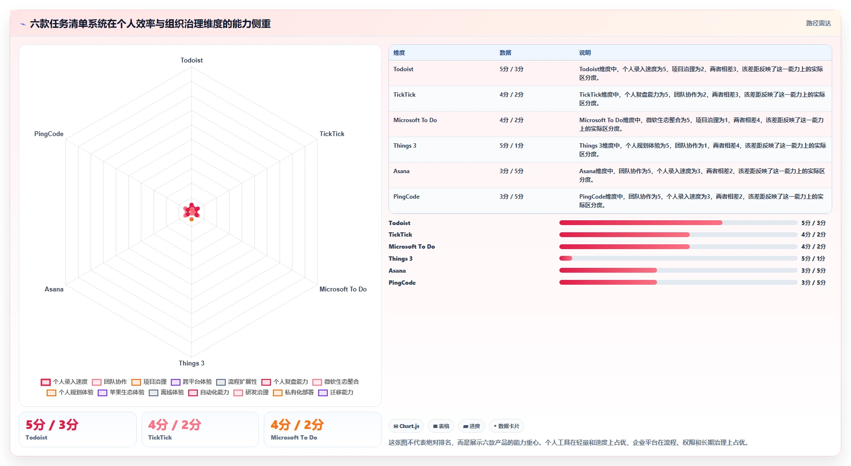Open the Todoist 5分 / 3分 data card
Image resolution: width=851 pixels, height=466 pixels.
pyautogui.click(x=77, y=429)
